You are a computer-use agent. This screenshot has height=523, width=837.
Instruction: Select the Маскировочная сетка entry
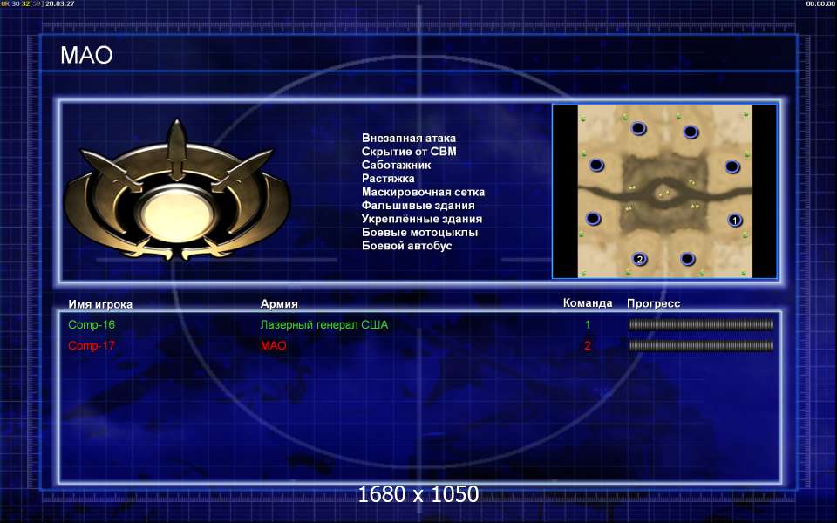pos(423,192)
